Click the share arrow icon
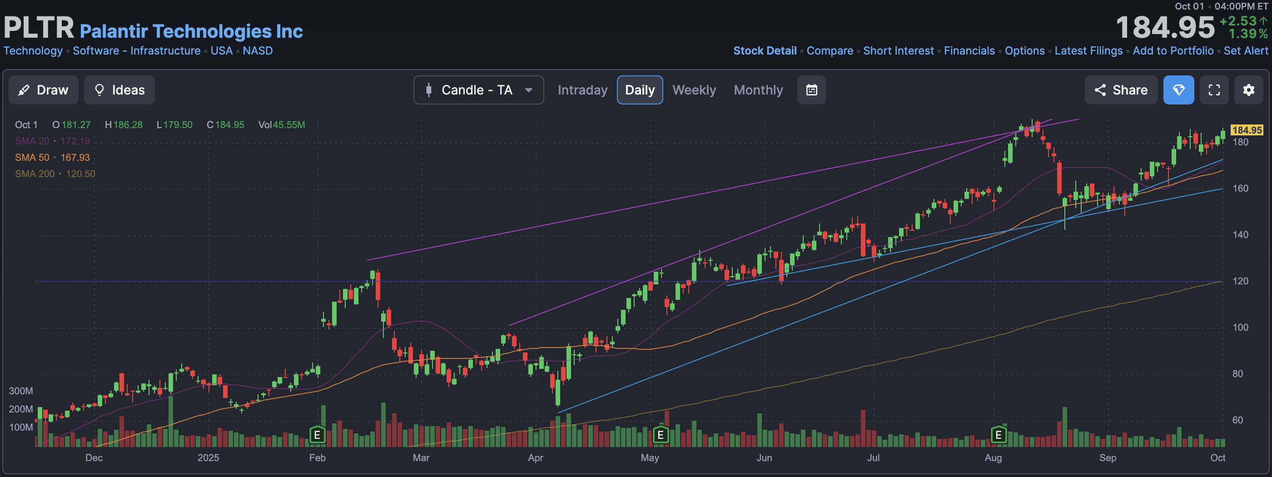1272x477 pixels. point(1100,90)
